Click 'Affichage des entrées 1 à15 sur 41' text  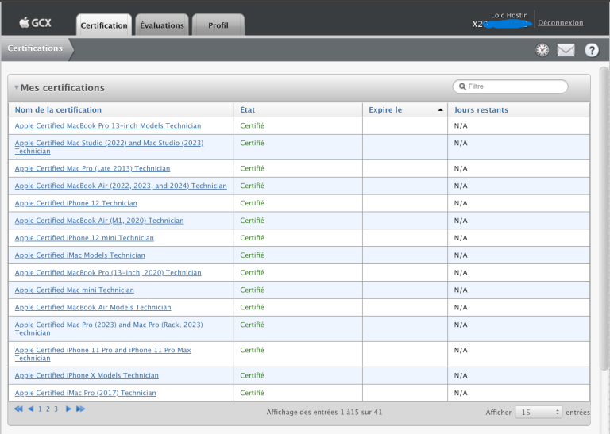[324, 413]
